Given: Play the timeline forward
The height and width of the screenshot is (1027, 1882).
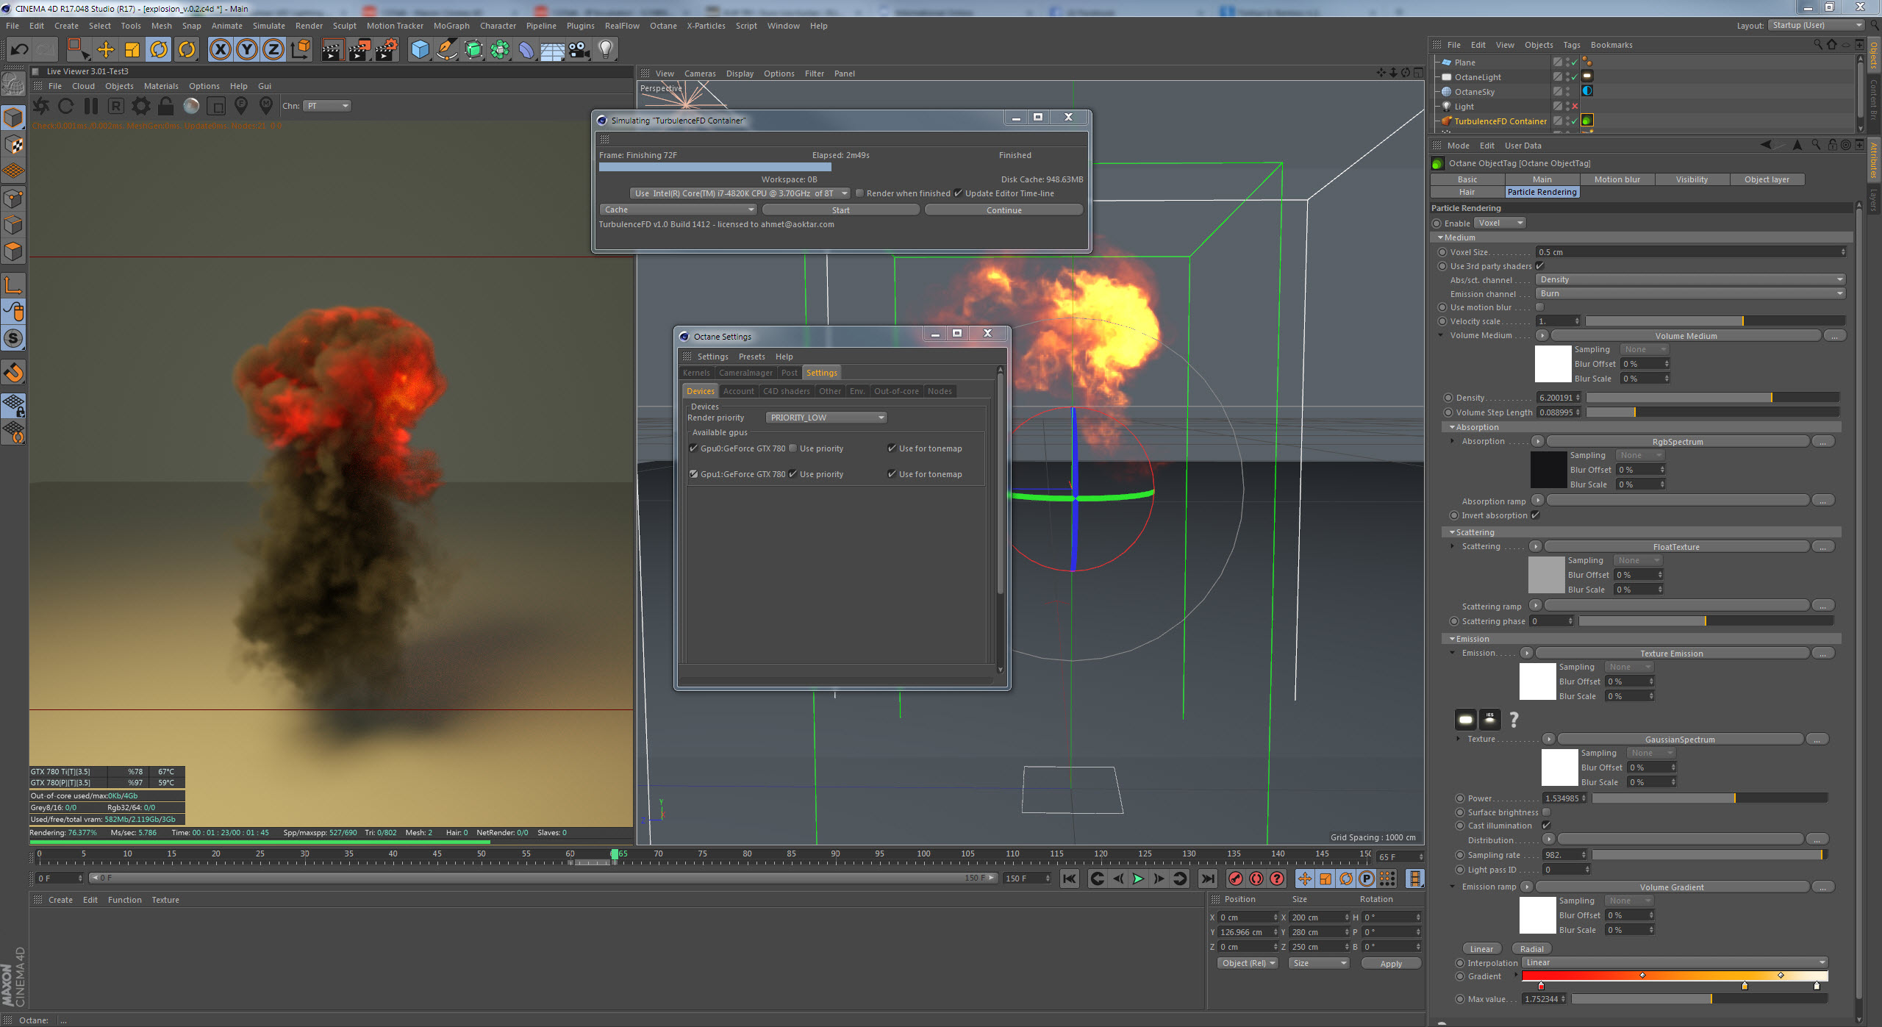Looking at the screenshot, I should [x=1138, y=879].
